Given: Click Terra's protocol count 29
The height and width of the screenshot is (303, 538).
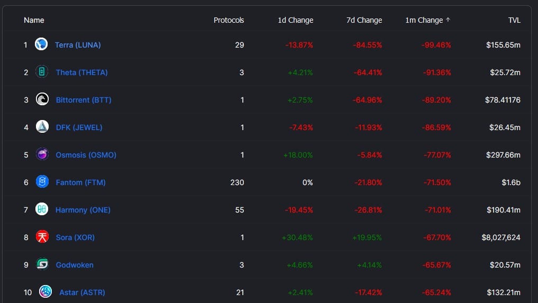Looking at the screenshot, I should click(240, 45).
